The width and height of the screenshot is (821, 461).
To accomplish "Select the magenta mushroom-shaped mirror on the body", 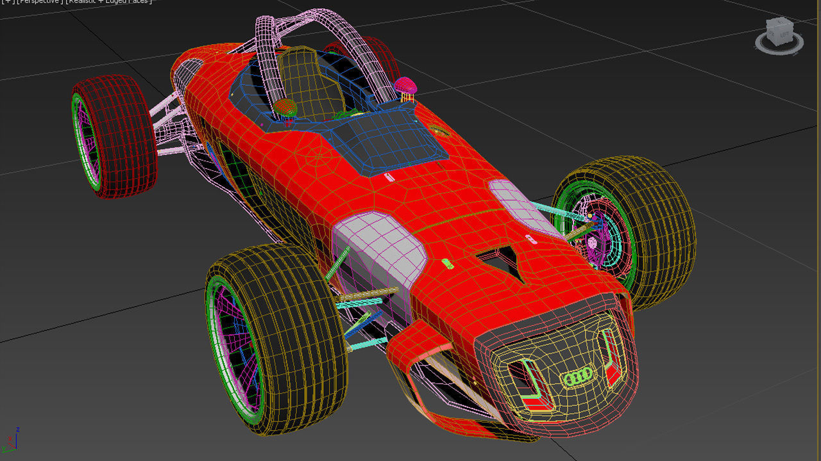I will (x=405, y=86).
